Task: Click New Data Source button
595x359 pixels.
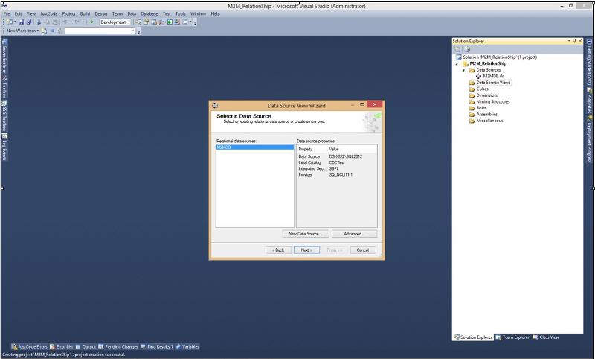Action: click(305, 234)
